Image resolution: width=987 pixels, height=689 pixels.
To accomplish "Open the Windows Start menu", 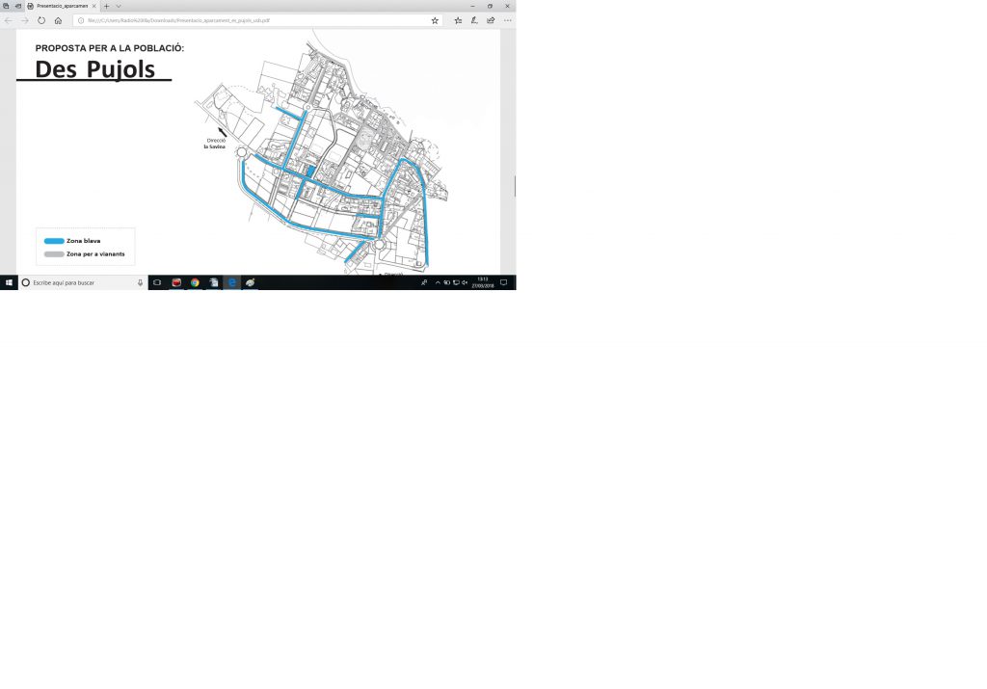I will [9, 282].
